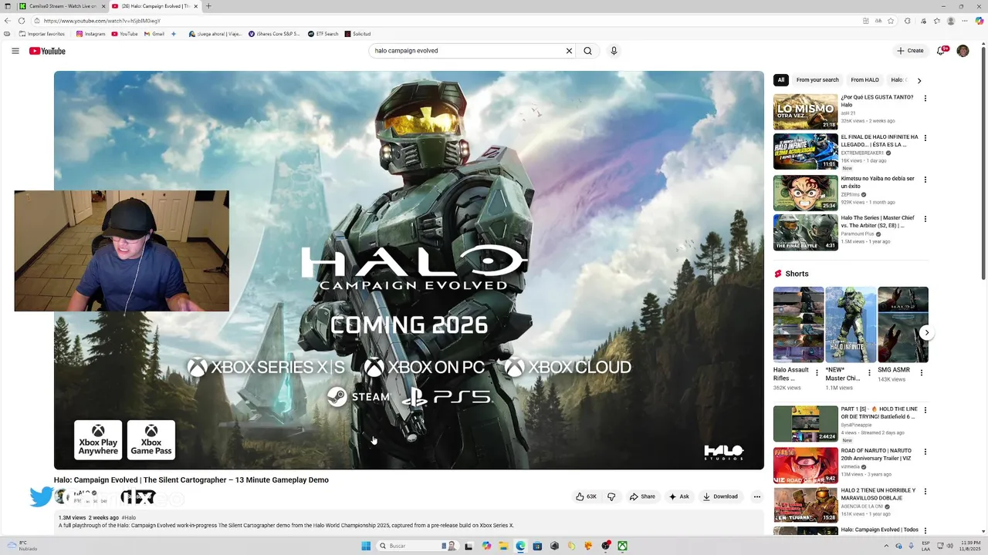988x555 pixels.
Task: Click the Download button
Action: (x=720, y=496)
